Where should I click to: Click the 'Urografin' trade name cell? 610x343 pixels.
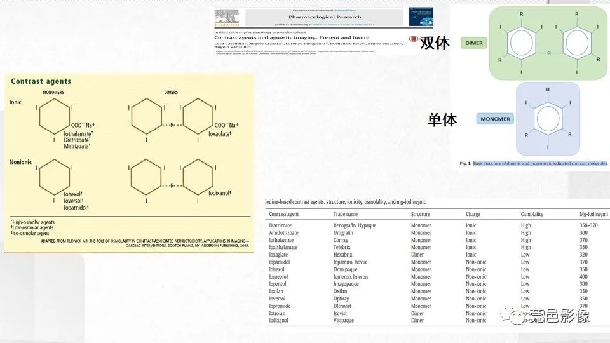(343, 233)
